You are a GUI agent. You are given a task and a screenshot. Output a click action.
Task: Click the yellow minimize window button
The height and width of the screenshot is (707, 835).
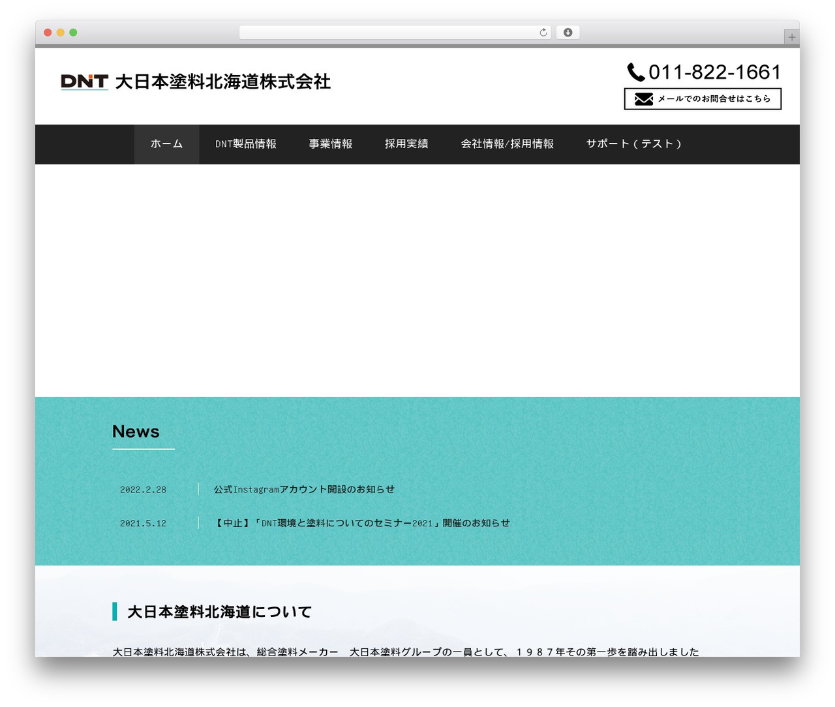61,33
